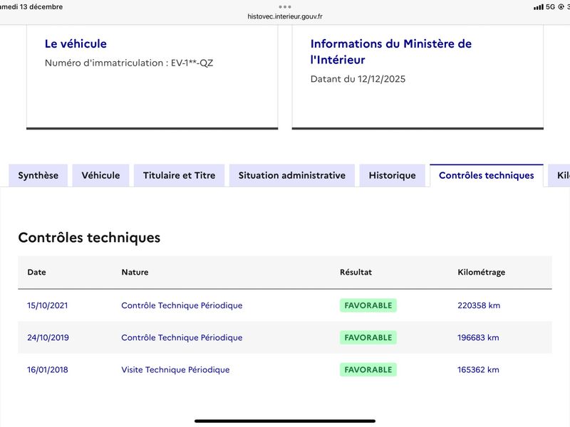Select the Situation administrative tab

[x=292, y=175]
